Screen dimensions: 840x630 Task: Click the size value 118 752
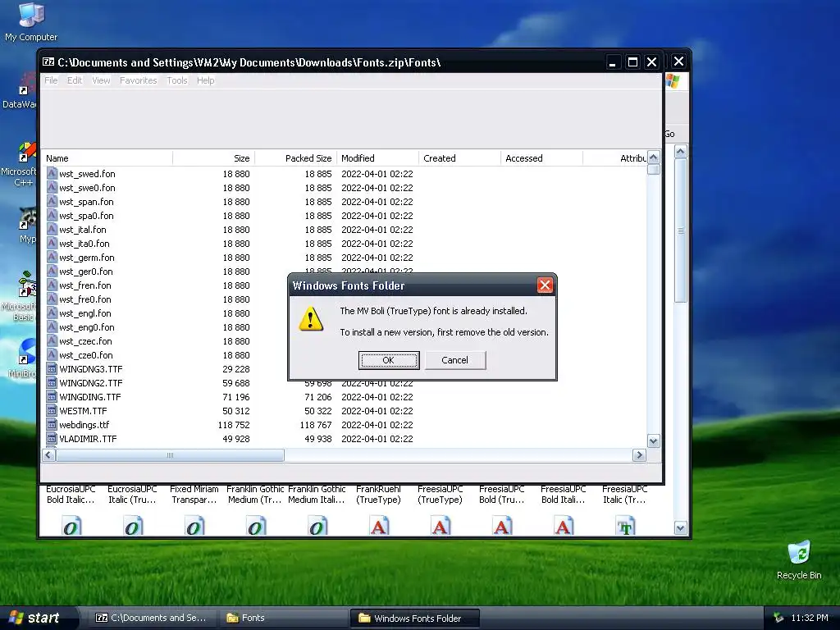[234, 425]
